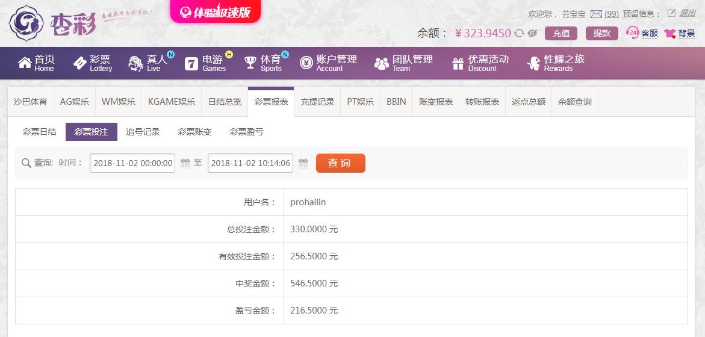Refresh the account balance
This screenshot has height=337, width=705.
pos(520,34)
